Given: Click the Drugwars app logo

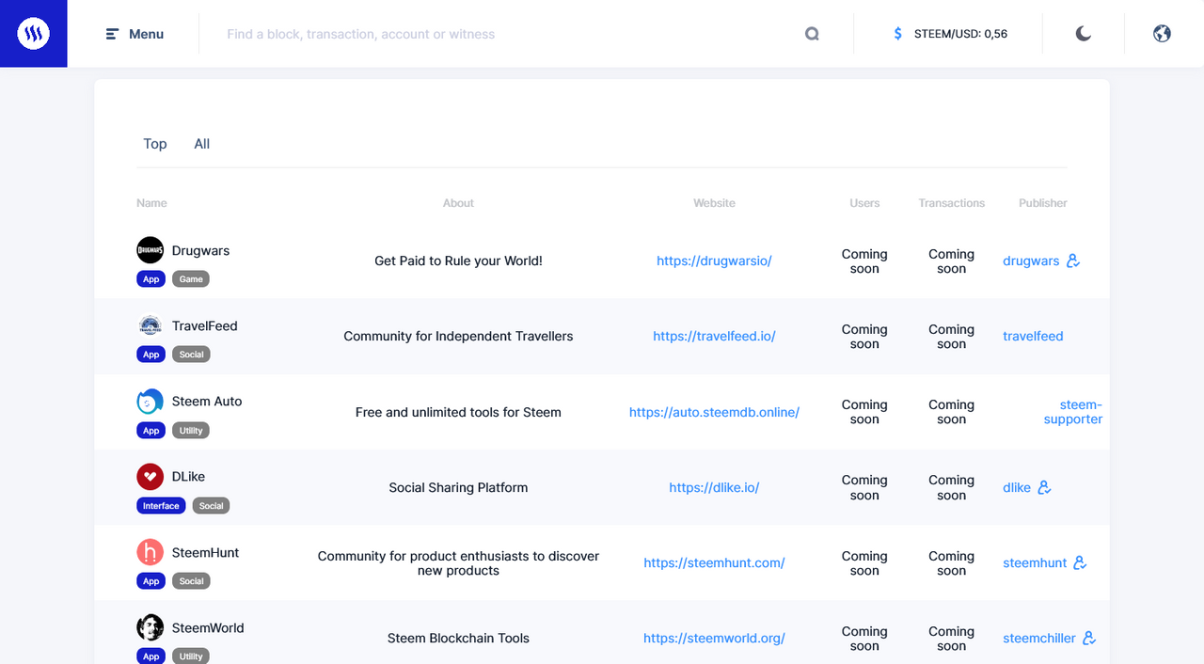Looking at the screenshot, I should pos(150,250).
